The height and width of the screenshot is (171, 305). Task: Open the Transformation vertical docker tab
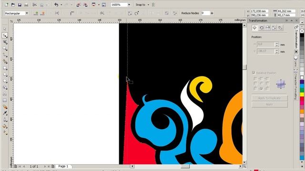coord(296,37)
